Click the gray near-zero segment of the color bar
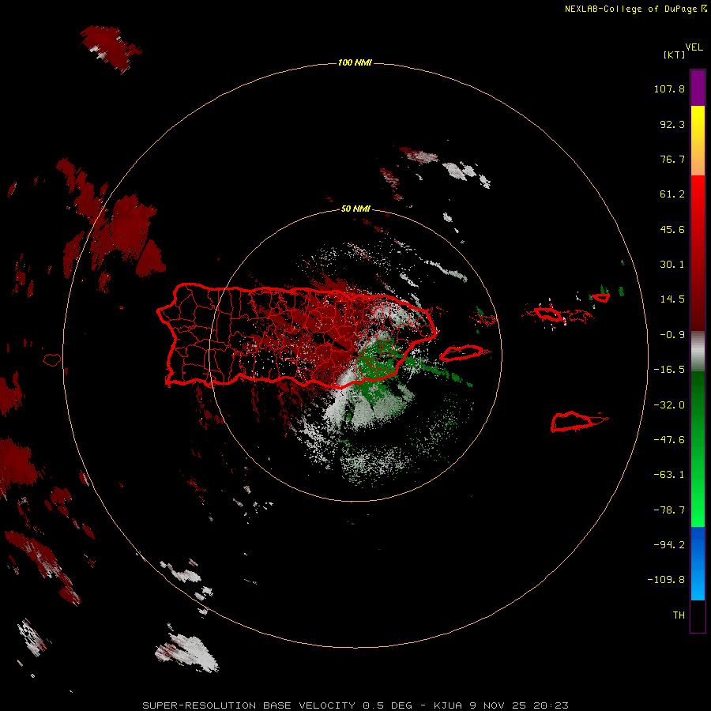Image resolution: width=711 pixels, height=711 pixels. click(698, 352)
